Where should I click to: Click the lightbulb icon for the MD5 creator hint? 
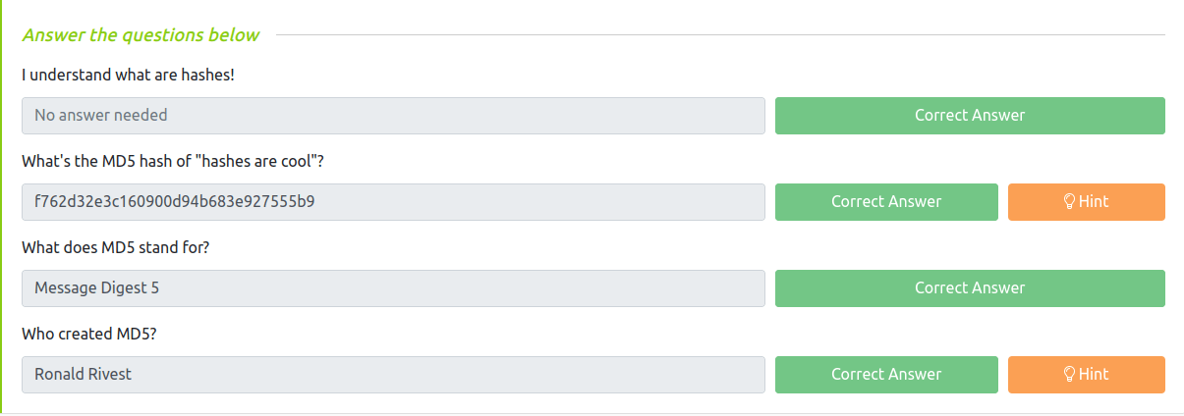(1070, 375)
